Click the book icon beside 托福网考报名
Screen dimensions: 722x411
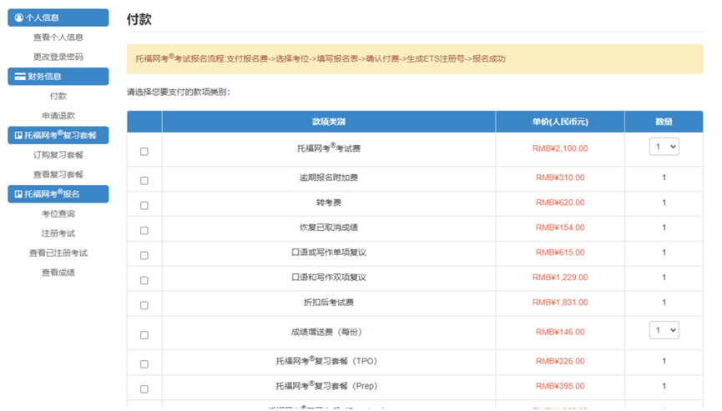coord(18,194)
